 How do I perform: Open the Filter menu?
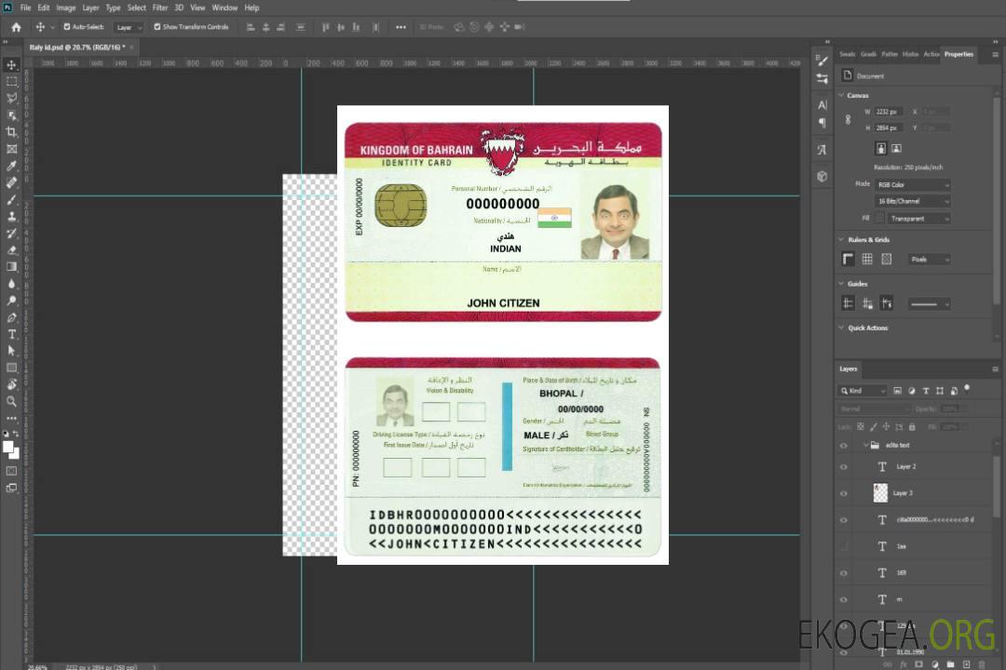point(160,7)
